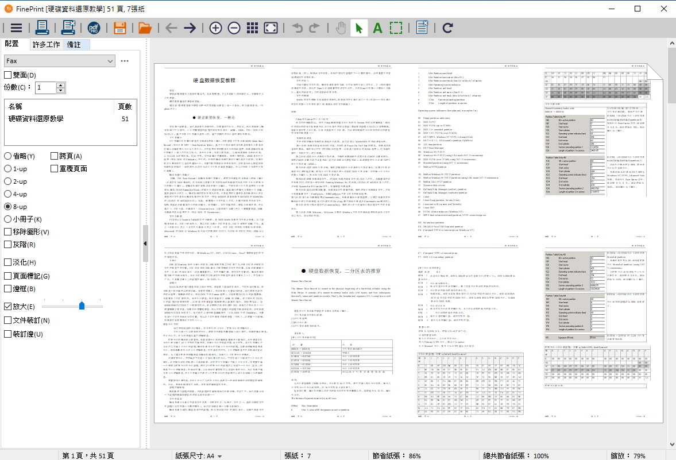Open the Fax printer dropdown
676x460 pixels.
60,61
